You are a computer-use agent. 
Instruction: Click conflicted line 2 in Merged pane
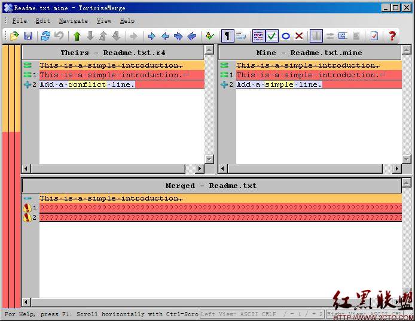[x=221, y=217]
